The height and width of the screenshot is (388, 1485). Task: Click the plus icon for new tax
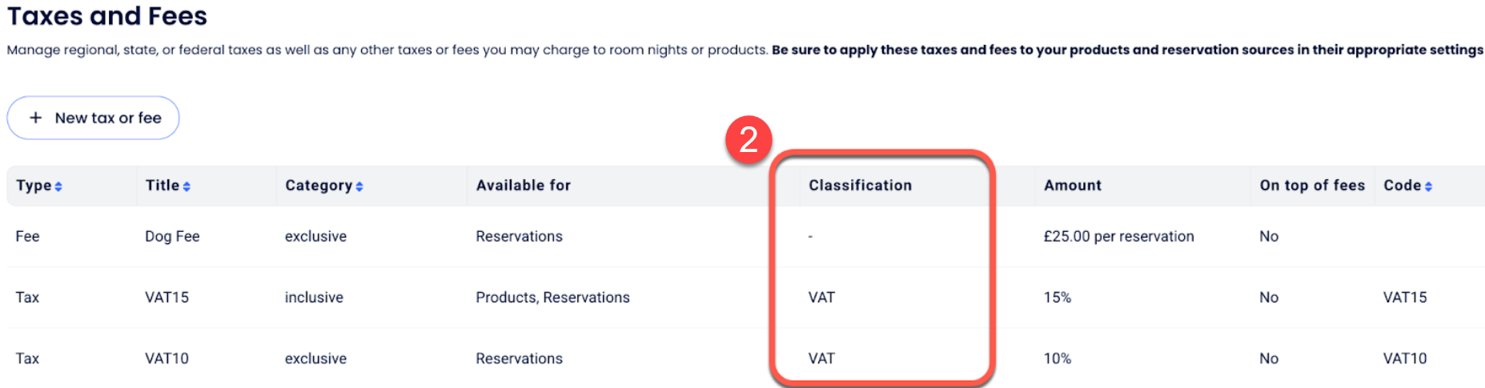pyautogui.click(x=35, y=118)
